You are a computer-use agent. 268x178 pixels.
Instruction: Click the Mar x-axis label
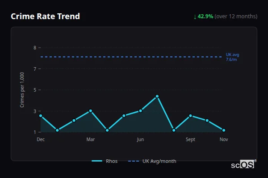pos(90,139)
